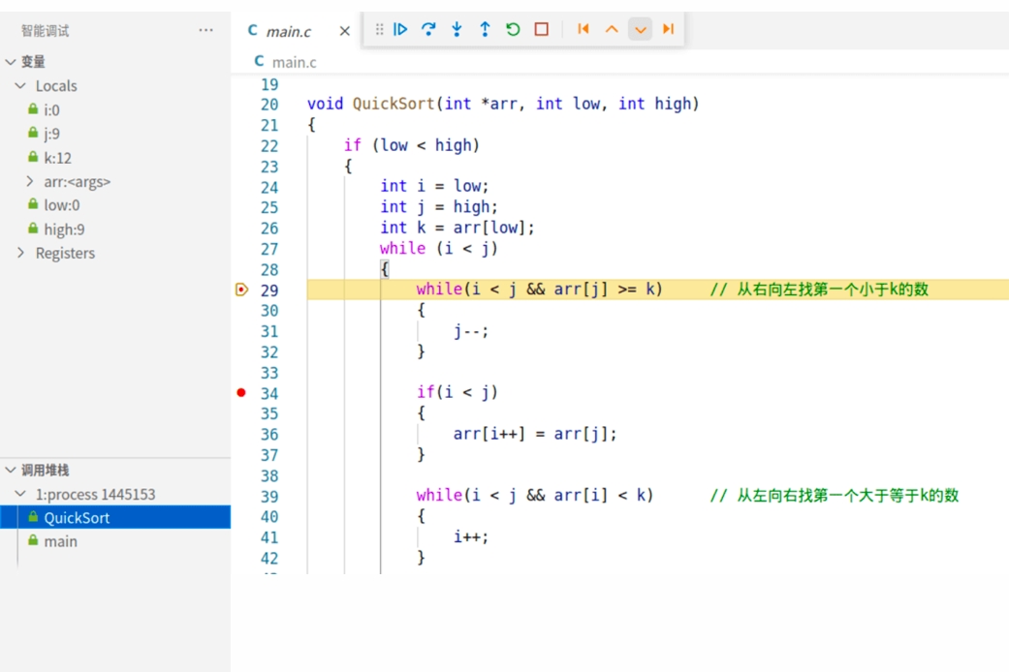This screenshot has width=1009, height=672.
Task: Select the main stack frame
Action: [x=116, y=541]
